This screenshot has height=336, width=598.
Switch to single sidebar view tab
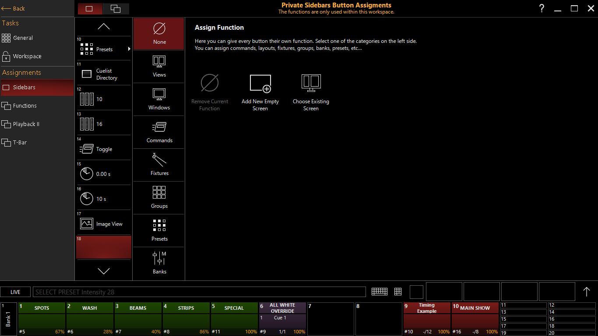(90, 9)
